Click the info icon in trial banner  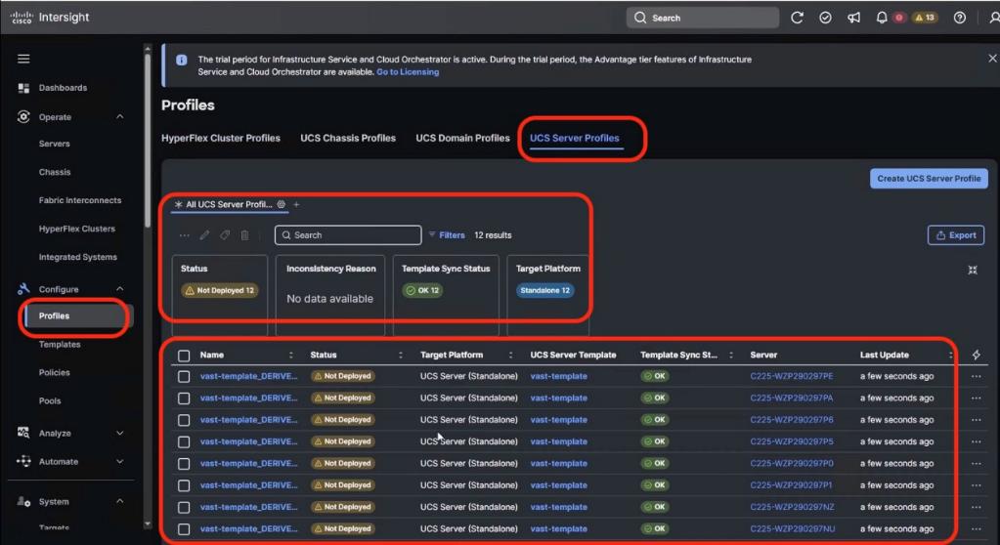pos(181,60)
